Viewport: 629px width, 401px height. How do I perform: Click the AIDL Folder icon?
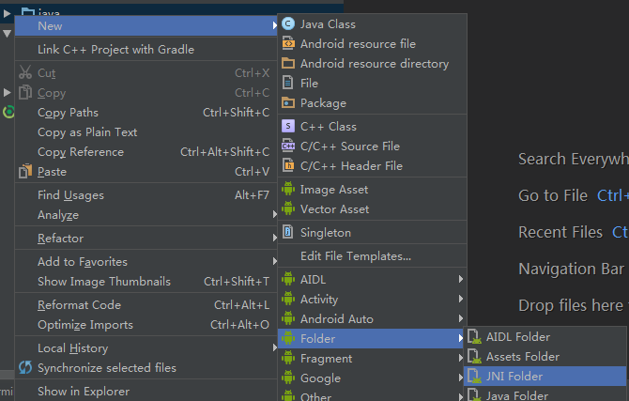pos(474,337)
